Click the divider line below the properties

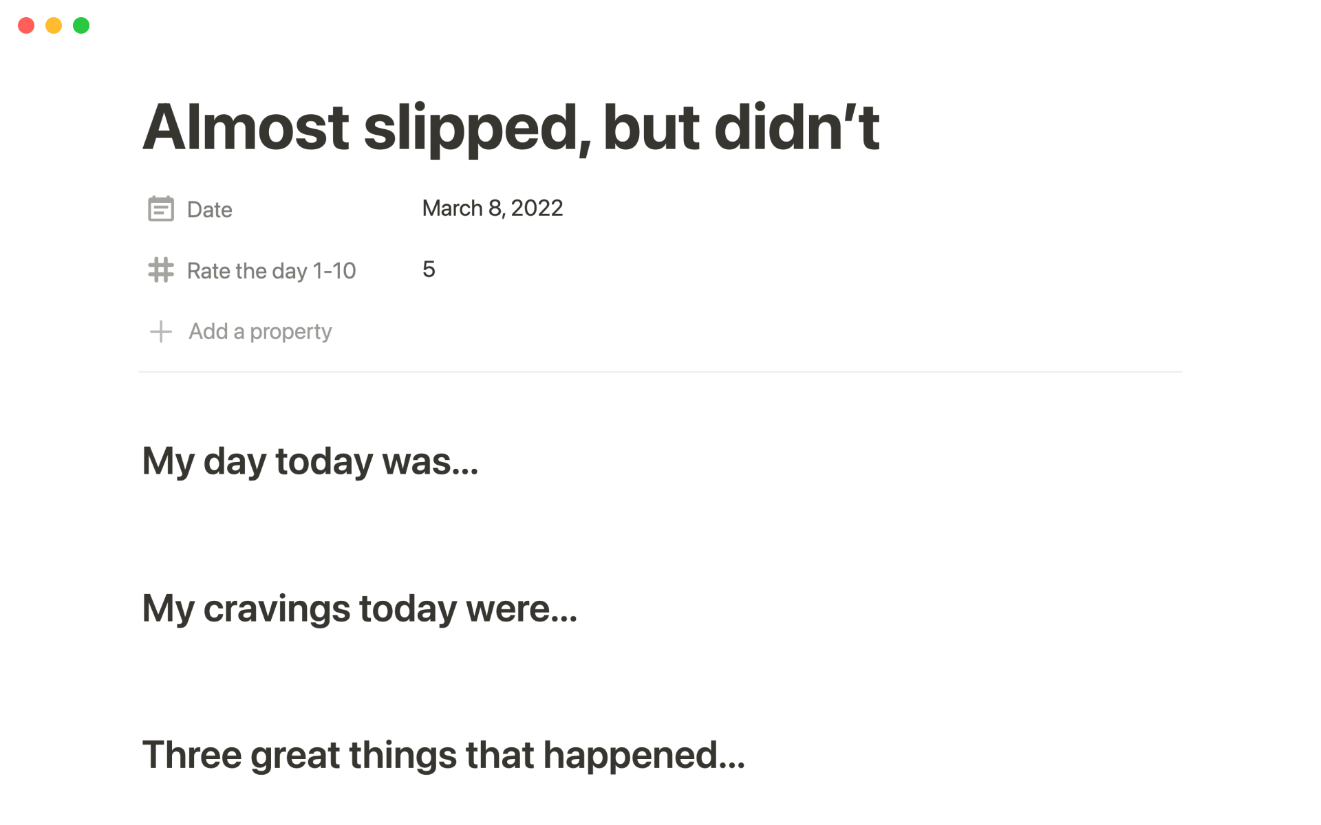click(660, 372)
